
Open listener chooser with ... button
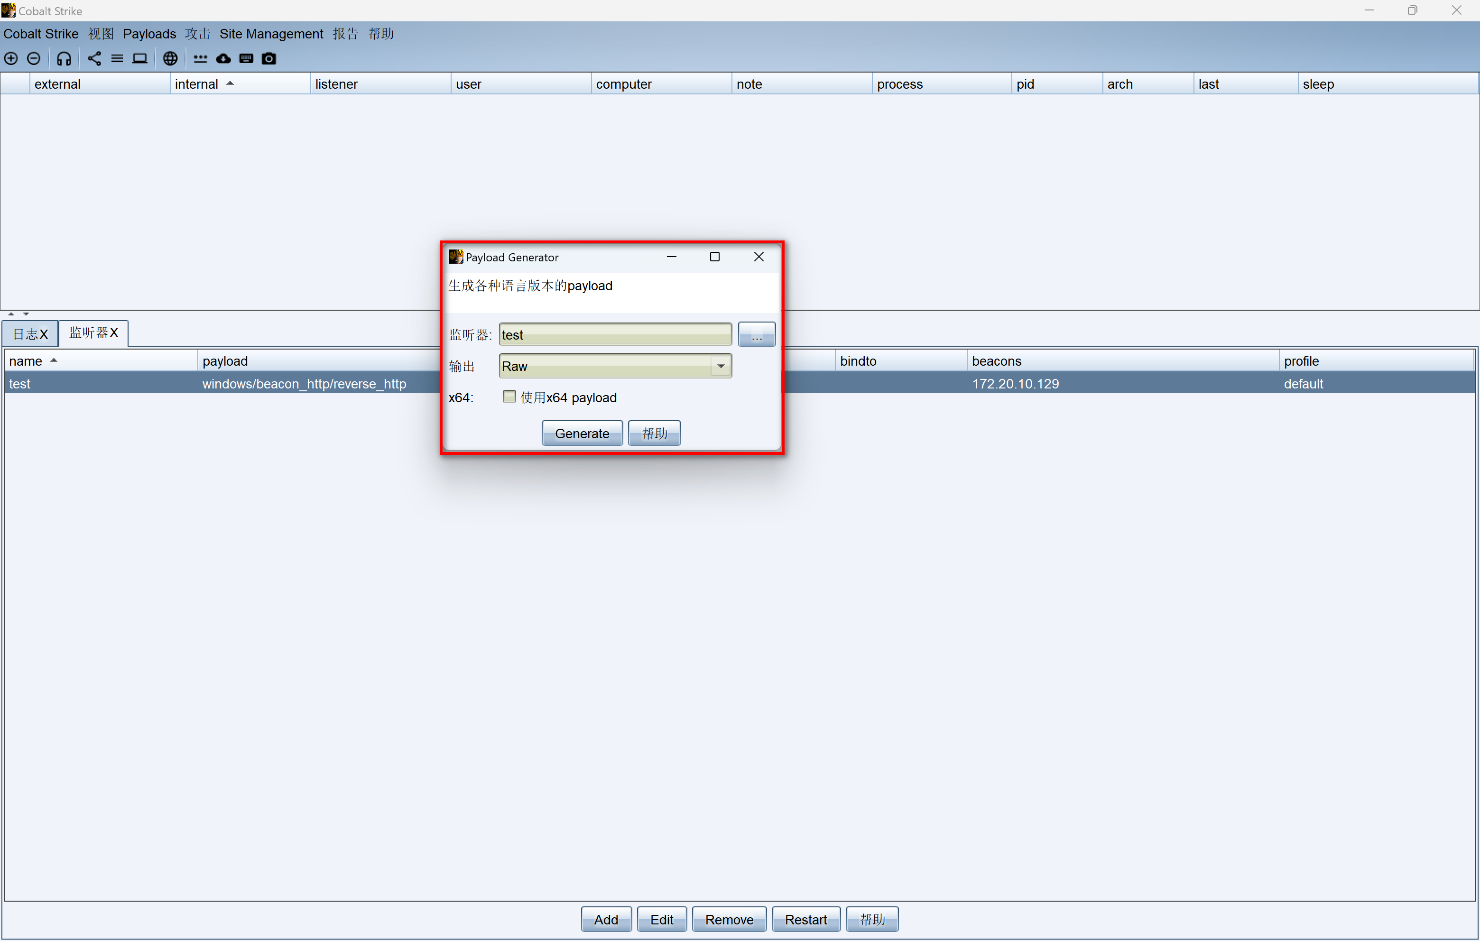pos(756,335)
